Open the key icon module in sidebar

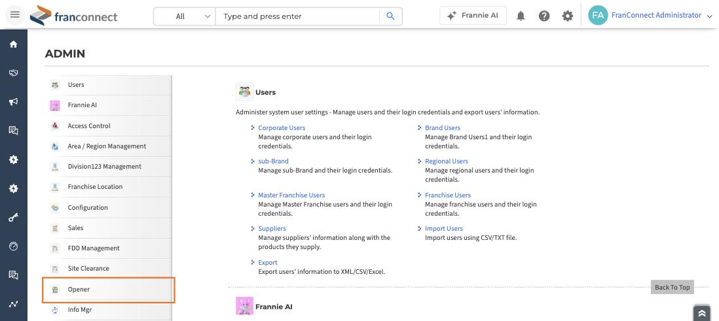(13, 218)
